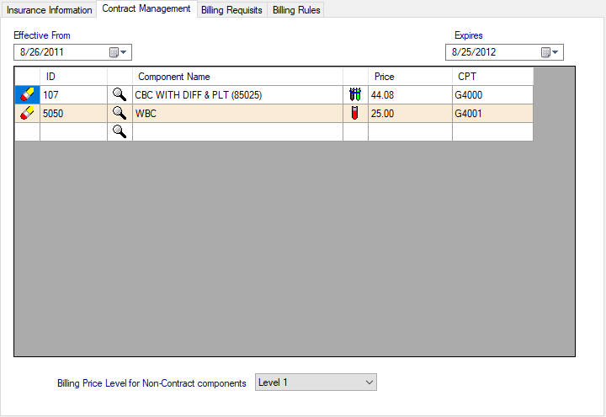Open the Effective From calendar picker
This screenshot has width=606, height=417.
point(119,52)
